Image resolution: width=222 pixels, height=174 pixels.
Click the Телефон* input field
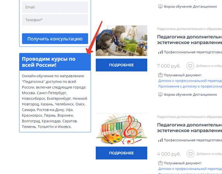55,20
